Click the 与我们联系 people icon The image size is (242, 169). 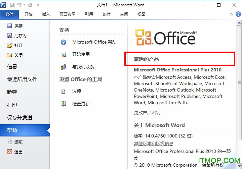click(64, 67)
